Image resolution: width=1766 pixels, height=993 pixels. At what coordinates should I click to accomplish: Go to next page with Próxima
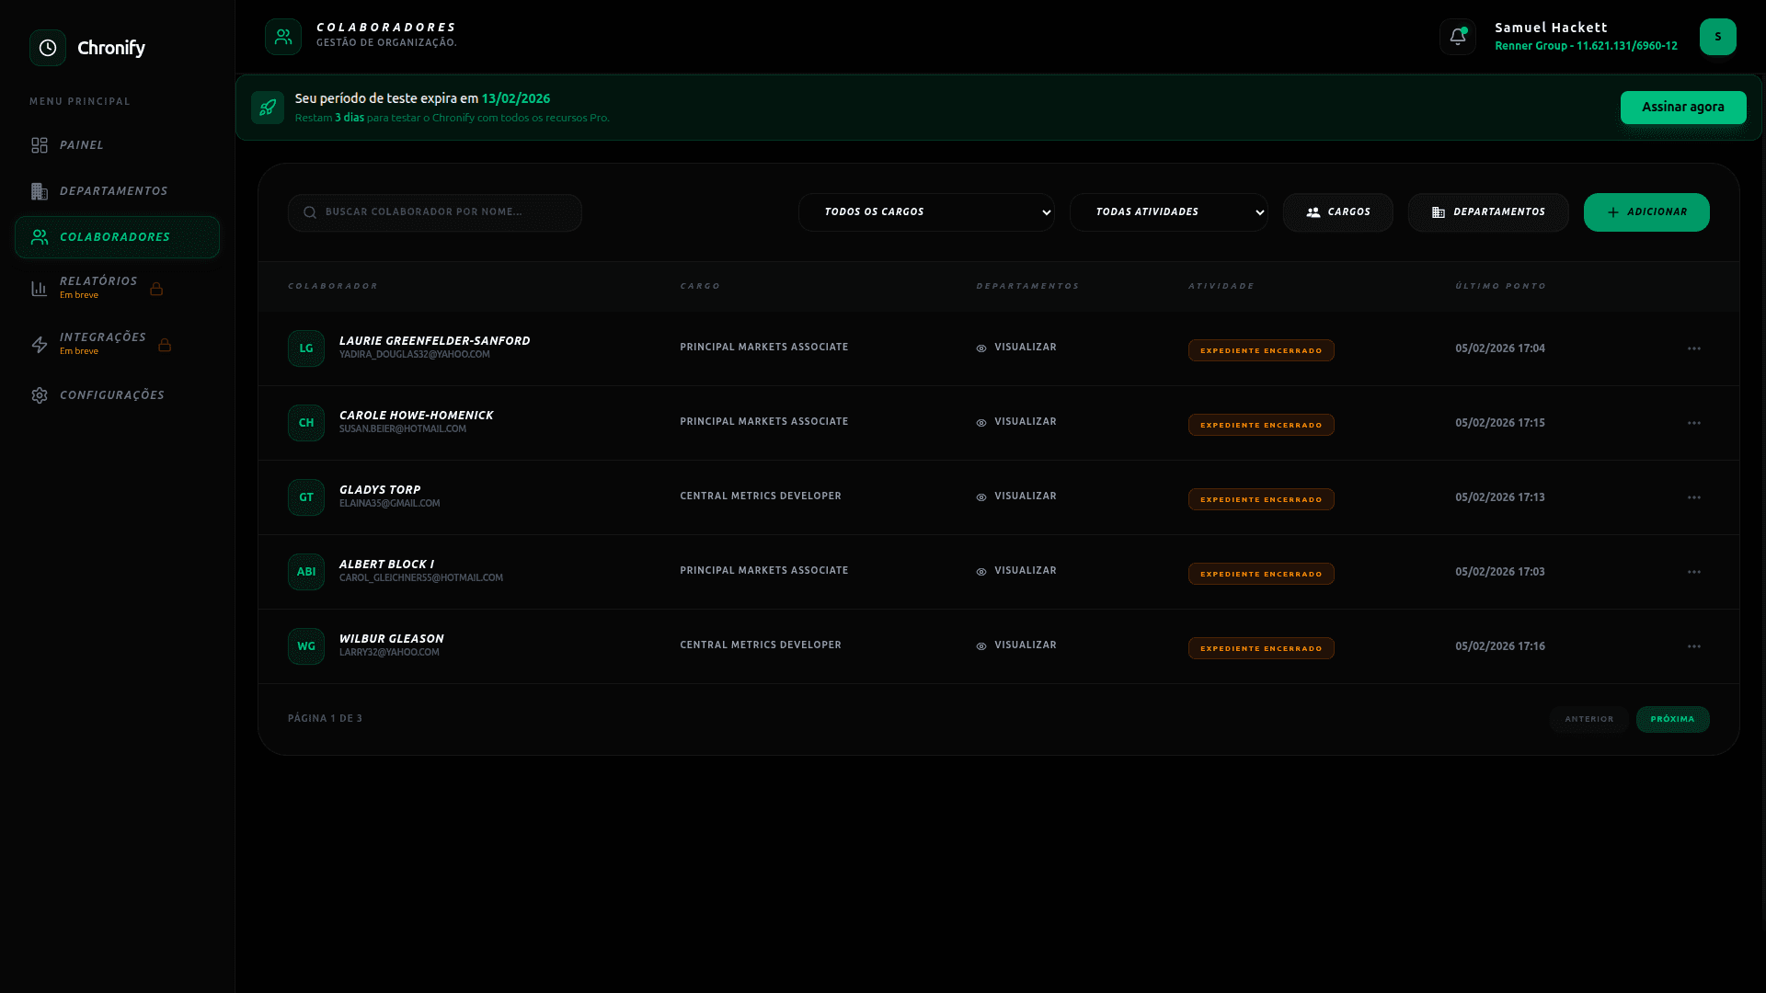1671,719
